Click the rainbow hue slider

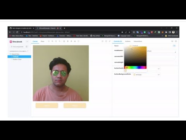[135, 67]
